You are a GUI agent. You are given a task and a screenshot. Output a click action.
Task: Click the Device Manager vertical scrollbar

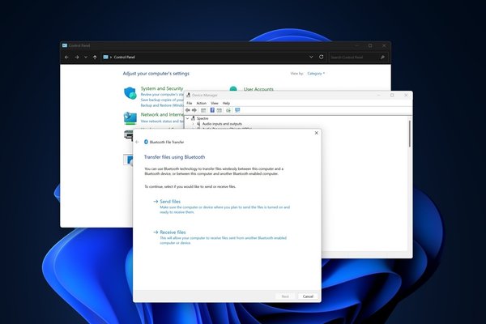point(410,134)
